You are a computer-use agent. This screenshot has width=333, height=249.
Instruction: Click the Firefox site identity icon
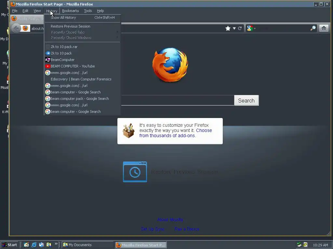tap(25, 28)
